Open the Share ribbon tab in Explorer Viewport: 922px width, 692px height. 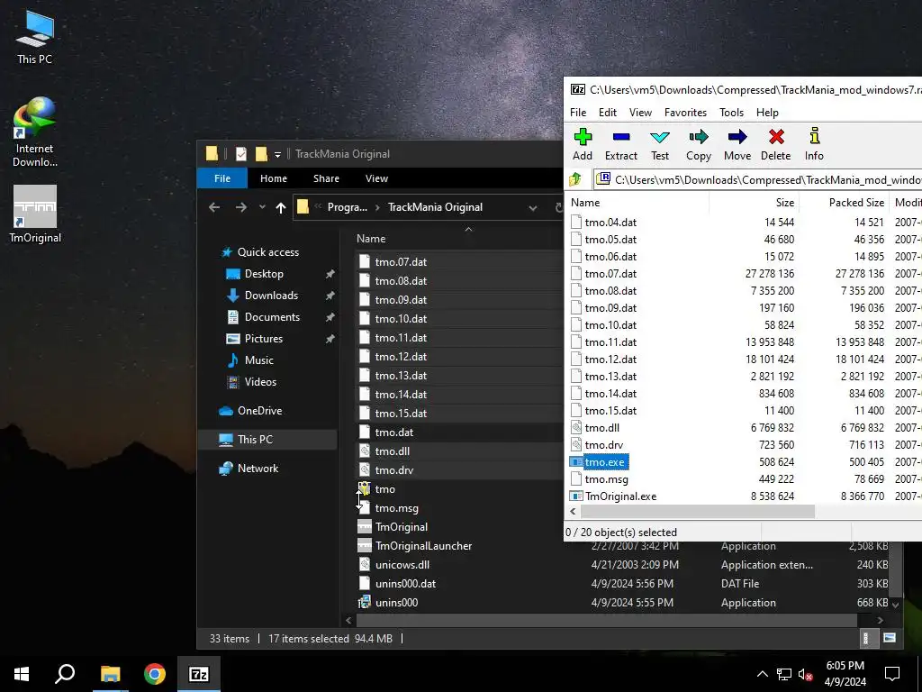pos(326,178)
